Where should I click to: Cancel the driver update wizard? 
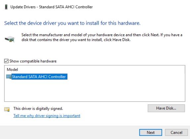[176, 132]
